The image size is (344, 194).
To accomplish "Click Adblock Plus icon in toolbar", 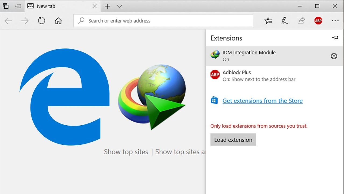I will [x=318, y=21].
